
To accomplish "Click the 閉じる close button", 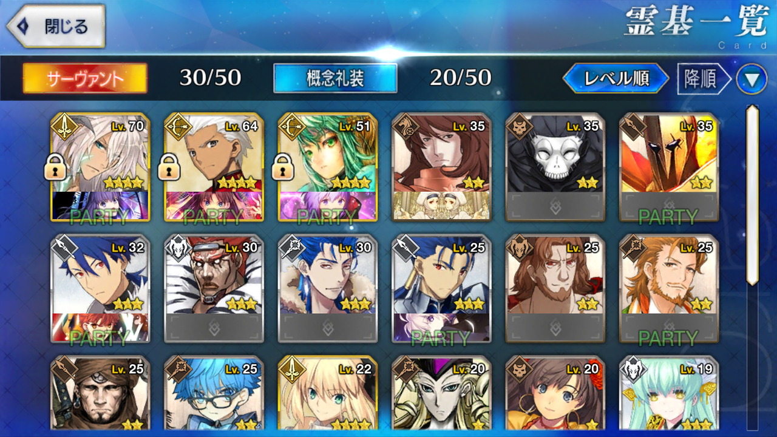I will [56, 26].
